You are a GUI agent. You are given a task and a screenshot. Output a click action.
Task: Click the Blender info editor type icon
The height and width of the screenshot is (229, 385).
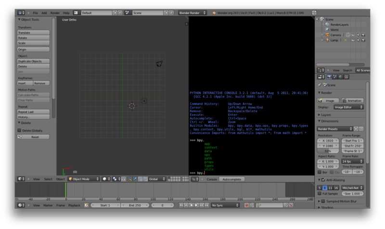[21, 13]
